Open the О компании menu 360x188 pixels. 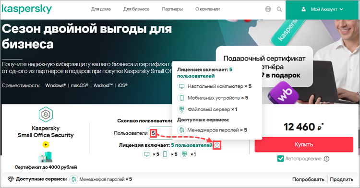(x=207, y=9)
